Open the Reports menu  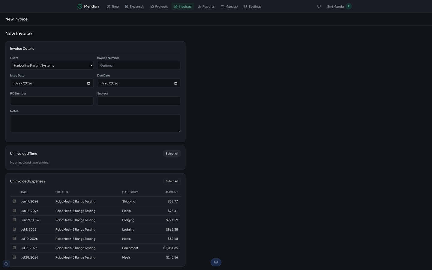pos(206,6)
